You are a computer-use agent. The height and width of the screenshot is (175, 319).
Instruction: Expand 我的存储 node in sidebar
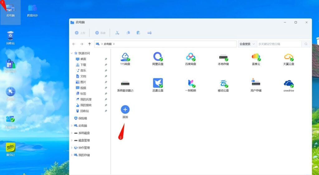pyautogui.click(x=72, y=155)
